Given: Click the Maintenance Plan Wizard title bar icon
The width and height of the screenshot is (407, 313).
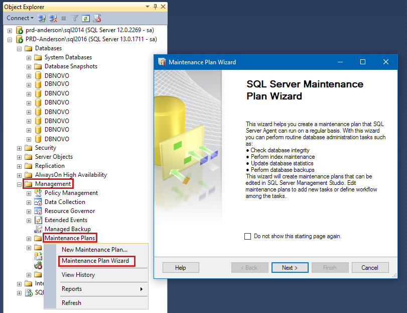Looking at the screenshot, I should pos(162,62).
